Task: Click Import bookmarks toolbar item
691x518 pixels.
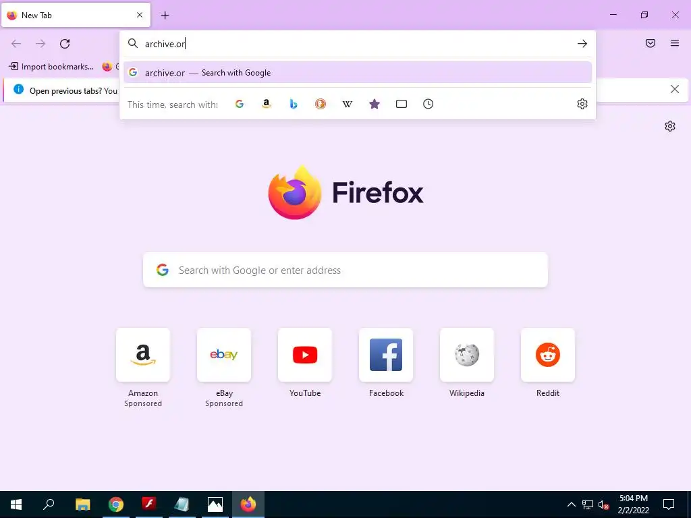Action: (x=51, y=67)
